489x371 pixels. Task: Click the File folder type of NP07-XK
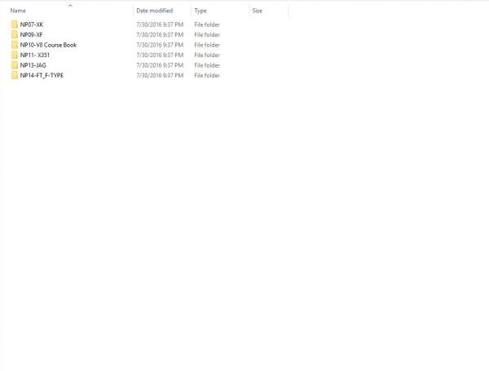click(207, 24)
